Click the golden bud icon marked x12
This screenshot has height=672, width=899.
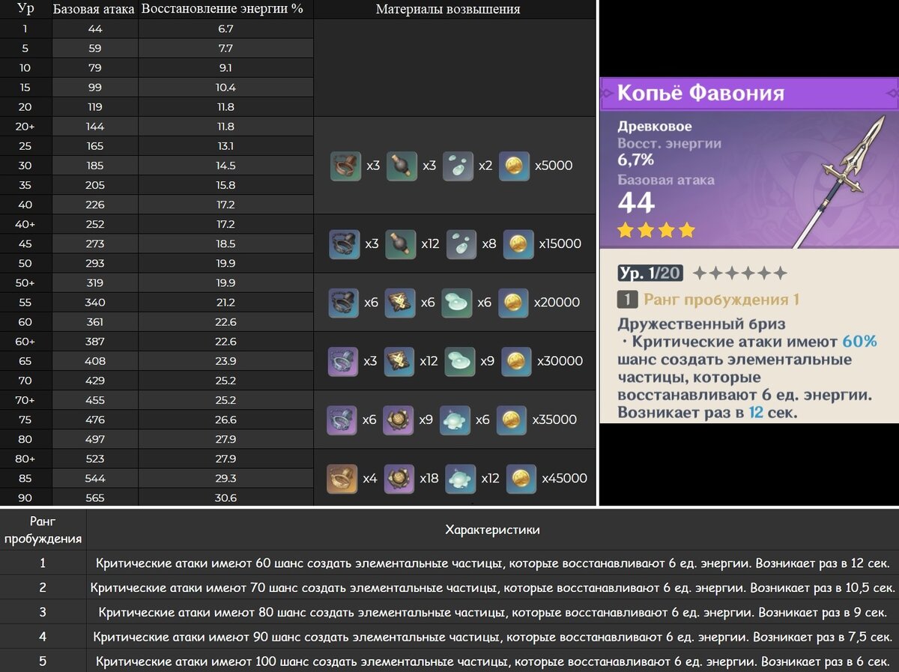[399, 361]
